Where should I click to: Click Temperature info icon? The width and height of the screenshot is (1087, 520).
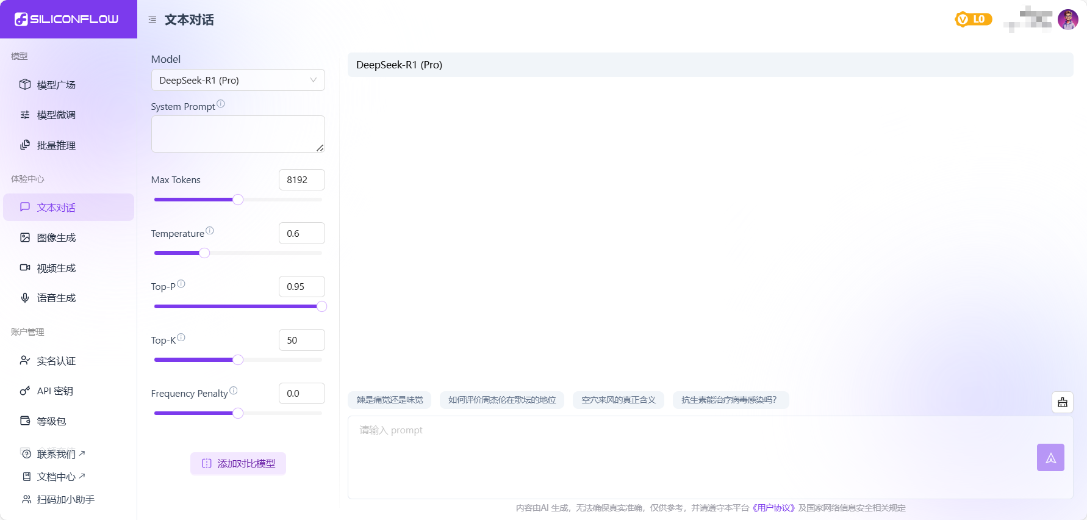[x=210, y=231]
